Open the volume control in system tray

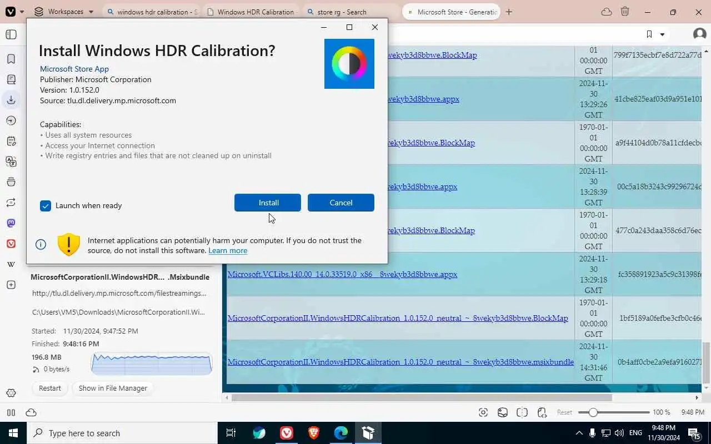point(619,433)
